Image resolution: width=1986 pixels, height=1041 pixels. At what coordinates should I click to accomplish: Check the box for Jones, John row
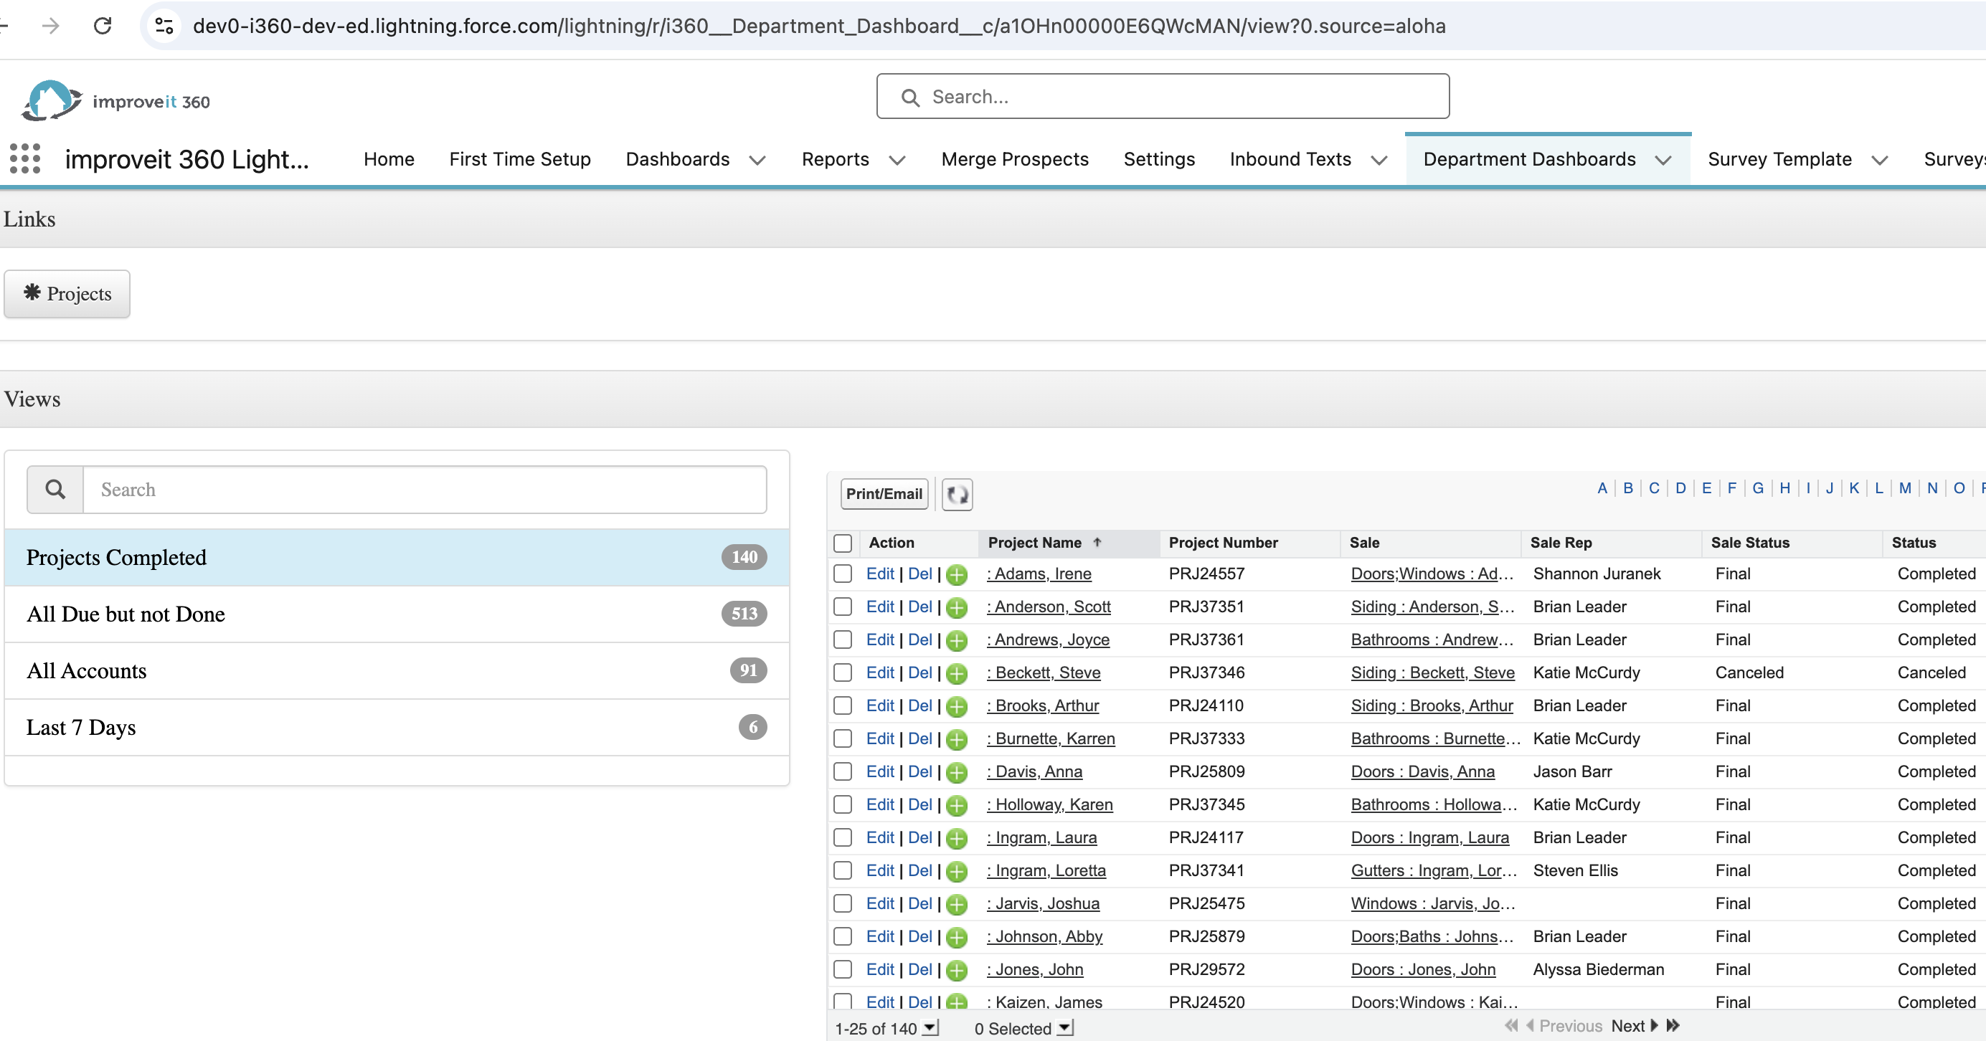click(x=843, y=970)
